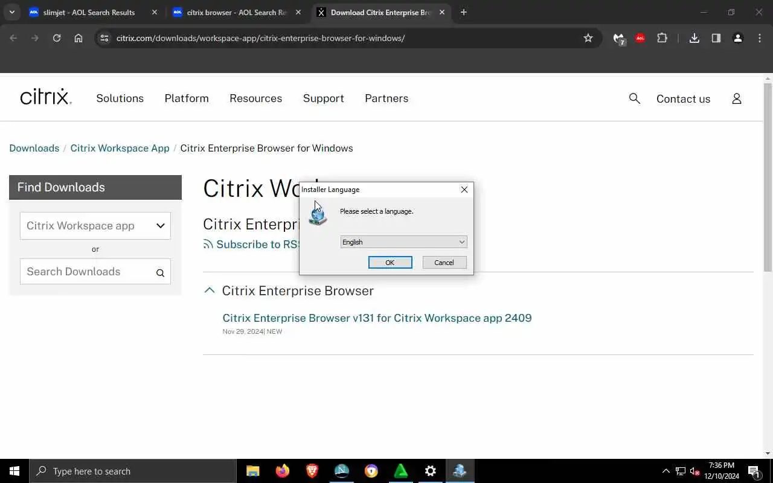Expand the Citrix Workspace app dropdown

95,226
